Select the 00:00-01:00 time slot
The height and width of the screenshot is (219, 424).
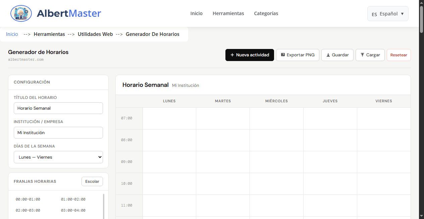click(x=28, y=199)
